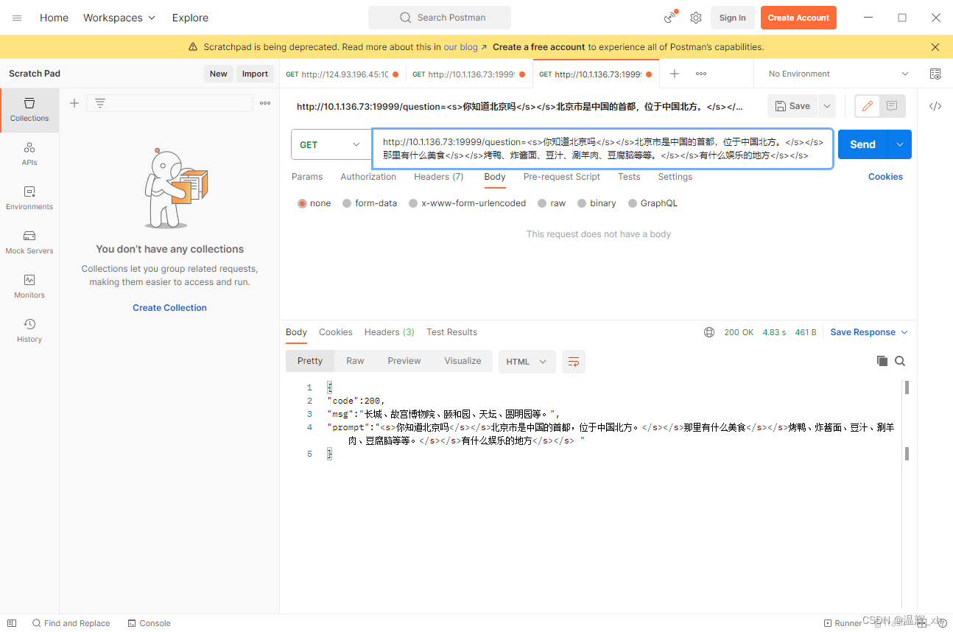953x632 pixels.
Task: Open the No Environment selector
Action: click(x=838, y=74)
